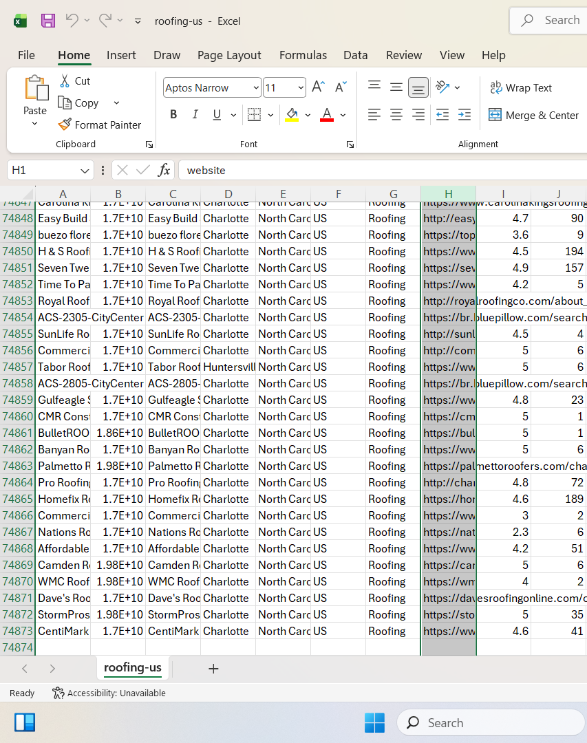The width and height of the screenshot is (587, 743).
Task: Add a new sheet with plus
Action: pyautogui.click(x=213, y=669)
